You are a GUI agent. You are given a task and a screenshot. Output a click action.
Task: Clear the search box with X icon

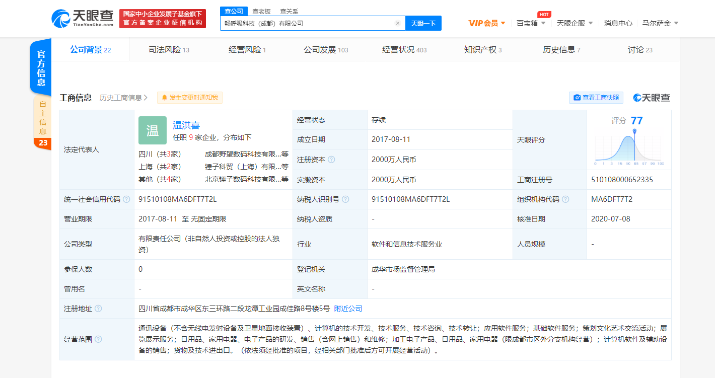pos(397,23)
